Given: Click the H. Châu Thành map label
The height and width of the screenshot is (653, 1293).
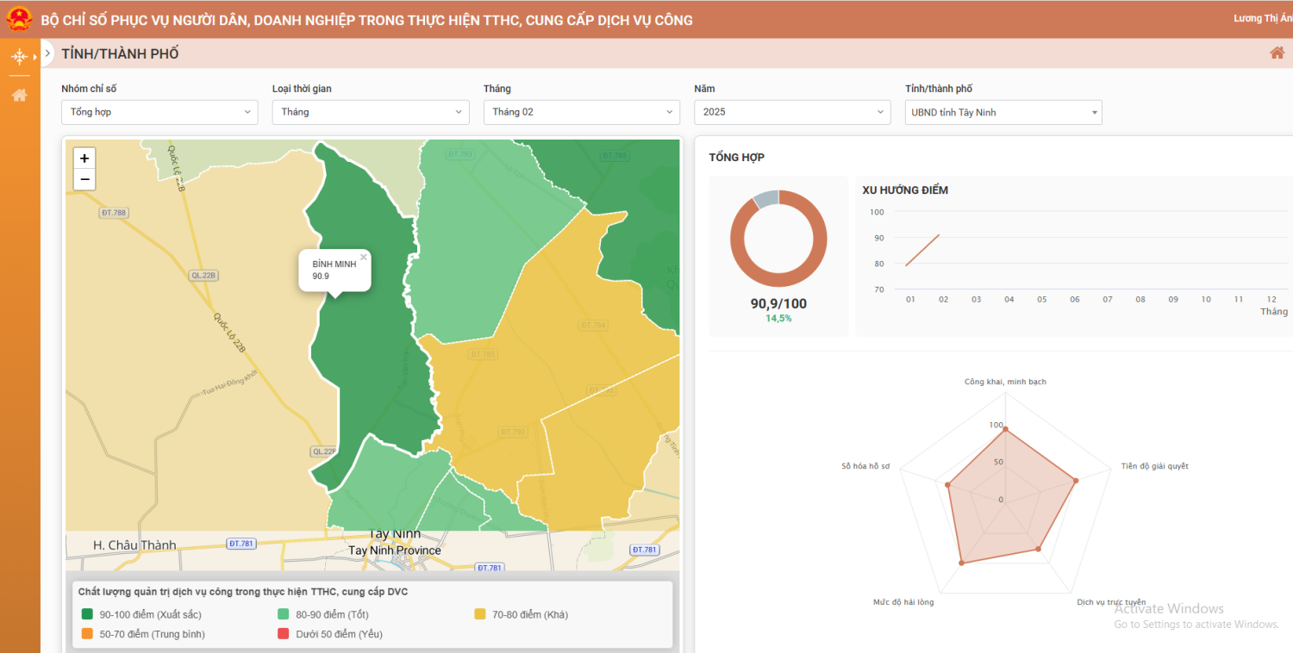Looking at the screenshot, I should pos(134,544).
